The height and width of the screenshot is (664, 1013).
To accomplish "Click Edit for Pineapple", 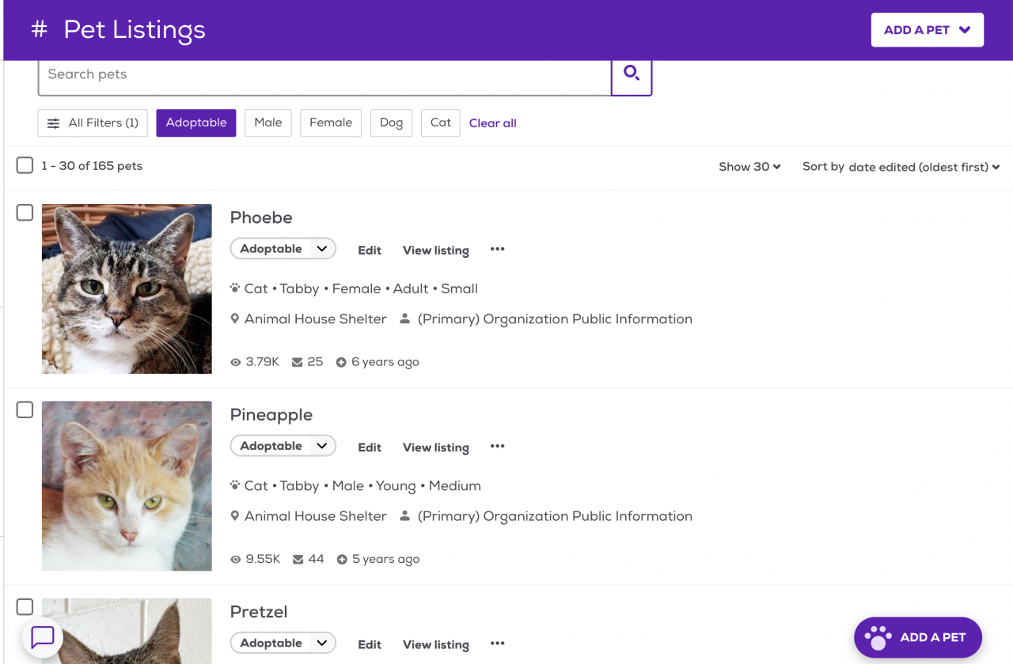I will pos(370,447).
